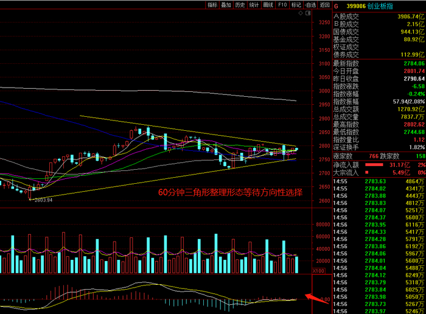Viewport: 426px width, 314px height.
Task: Select the 统计 statistics button
Action: [254, 5]
